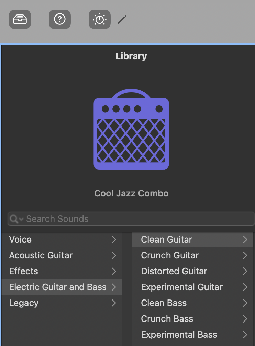
Task: Expand the Distorted Guitar chevron
Action: (245, 271)
